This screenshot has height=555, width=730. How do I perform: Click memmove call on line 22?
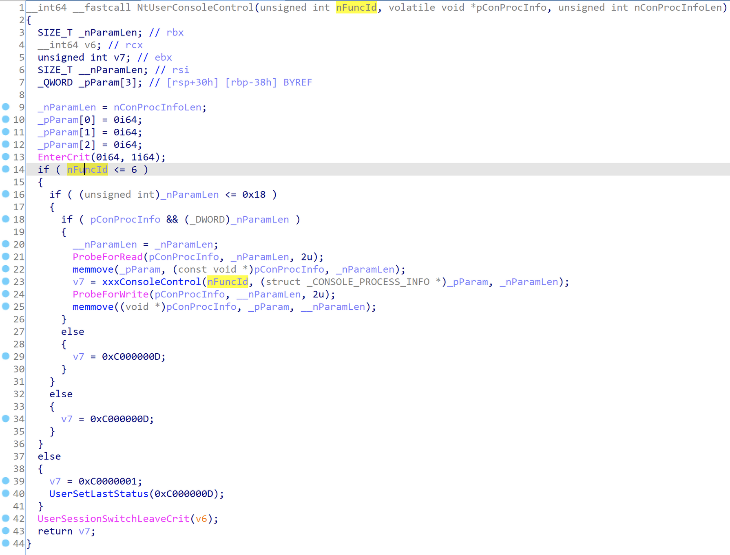pos(93,269)
